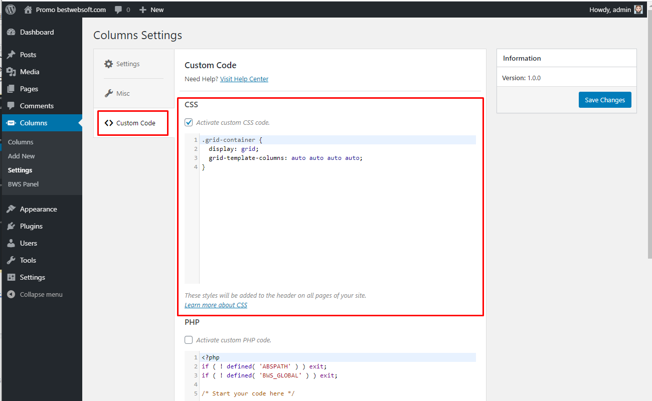Click the Tools wrench icon in sidebar
Viewport: 652px width, 401px height.
[x=11, y=260]
